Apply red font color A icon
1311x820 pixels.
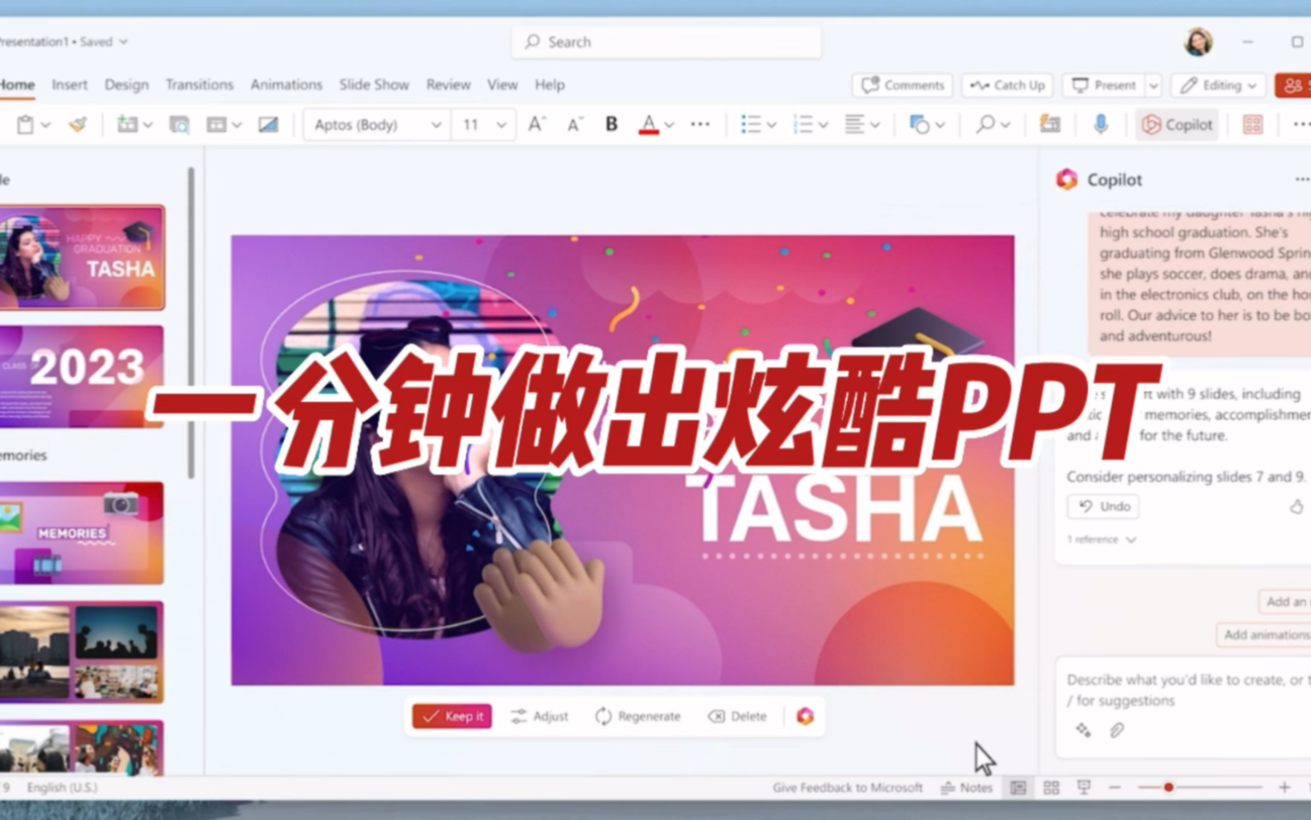pyautogui.click(x=649, y=124)
